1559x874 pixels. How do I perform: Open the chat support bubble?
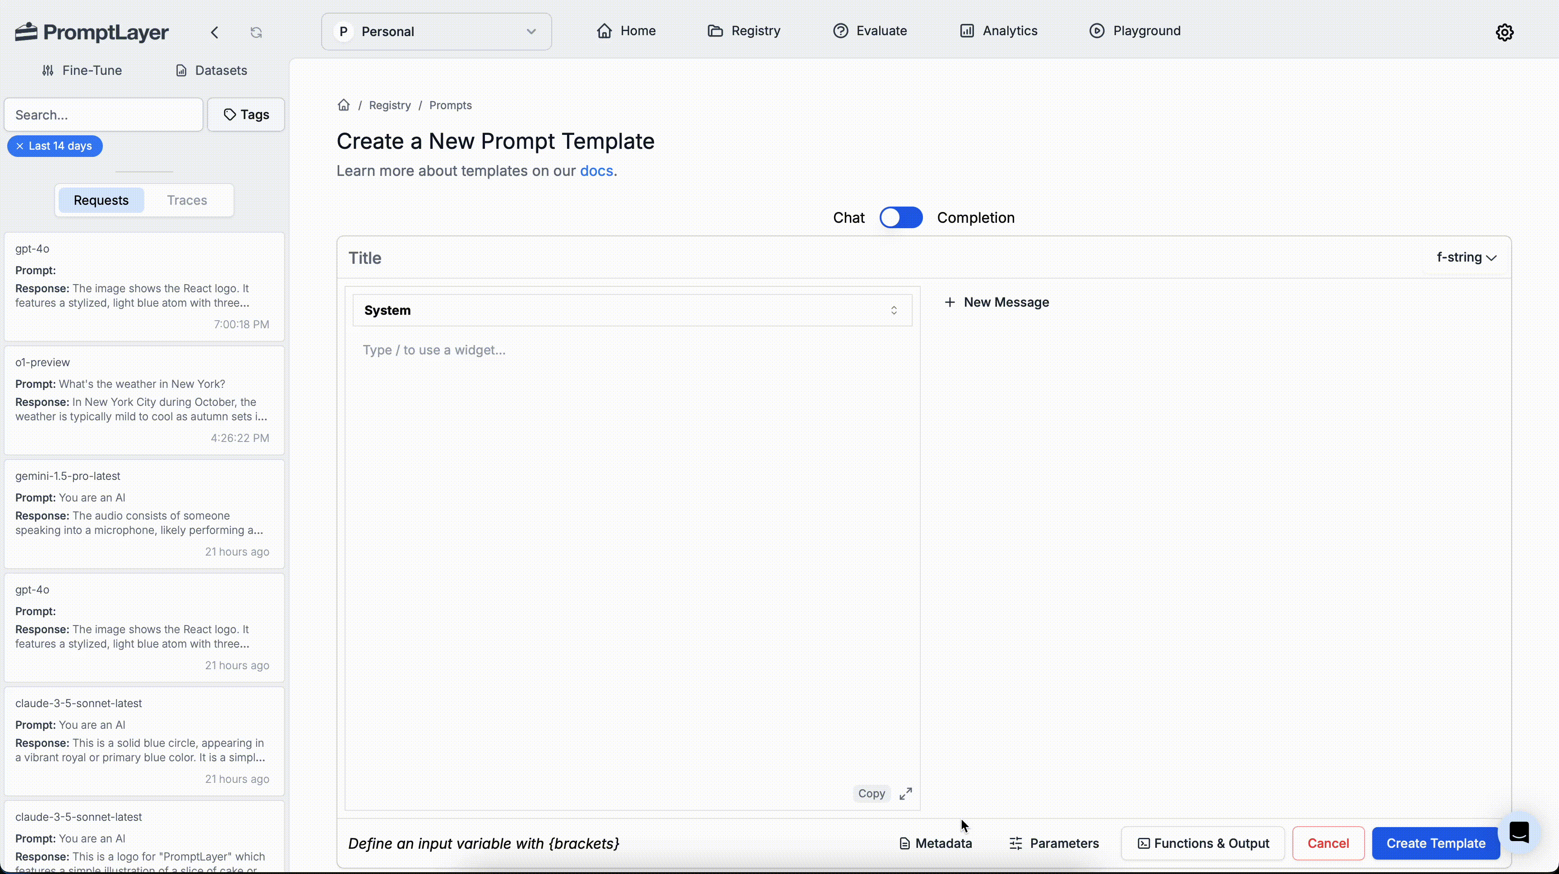[x=1519, y=832]
